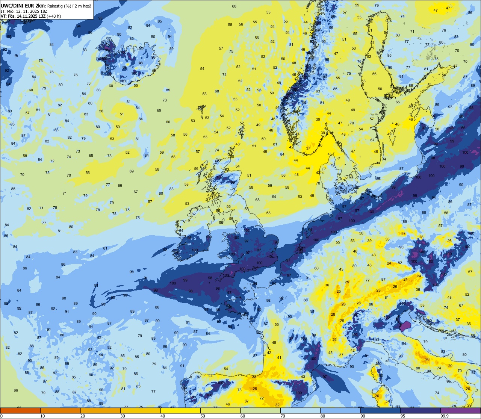Click the title text 'UWC/DINI EUR 2km'
The width and height of the screenshot is (481, 419).
coord(23,5)
